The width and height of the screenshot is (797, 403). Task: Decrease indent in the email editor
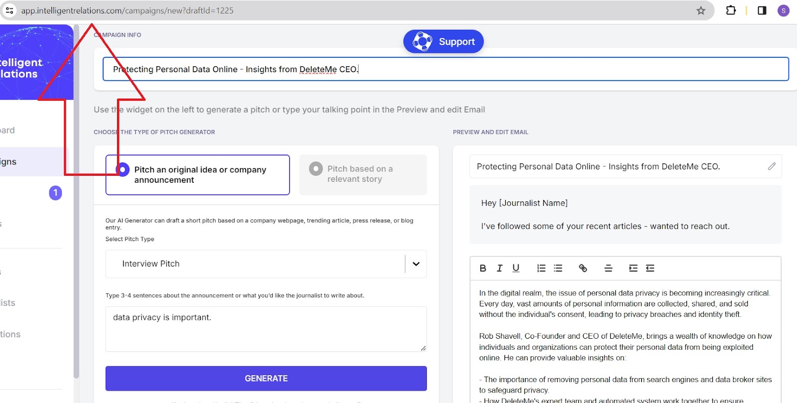click(650, 268)
